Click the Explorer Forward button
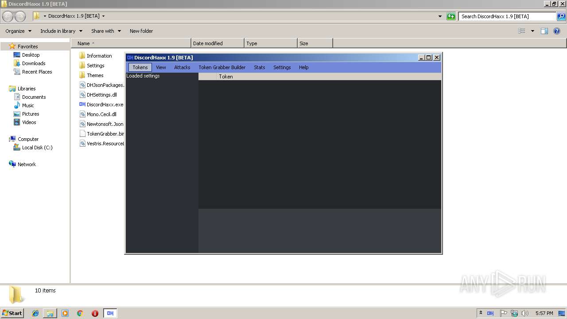The height and width of the screenshot is (319, 567). tap(20, 16)
